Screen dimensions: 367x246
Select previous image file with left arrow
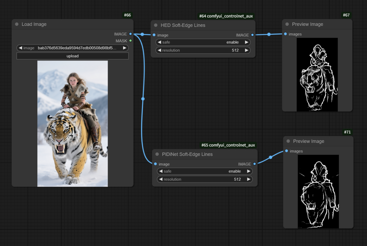coord(20,48)
